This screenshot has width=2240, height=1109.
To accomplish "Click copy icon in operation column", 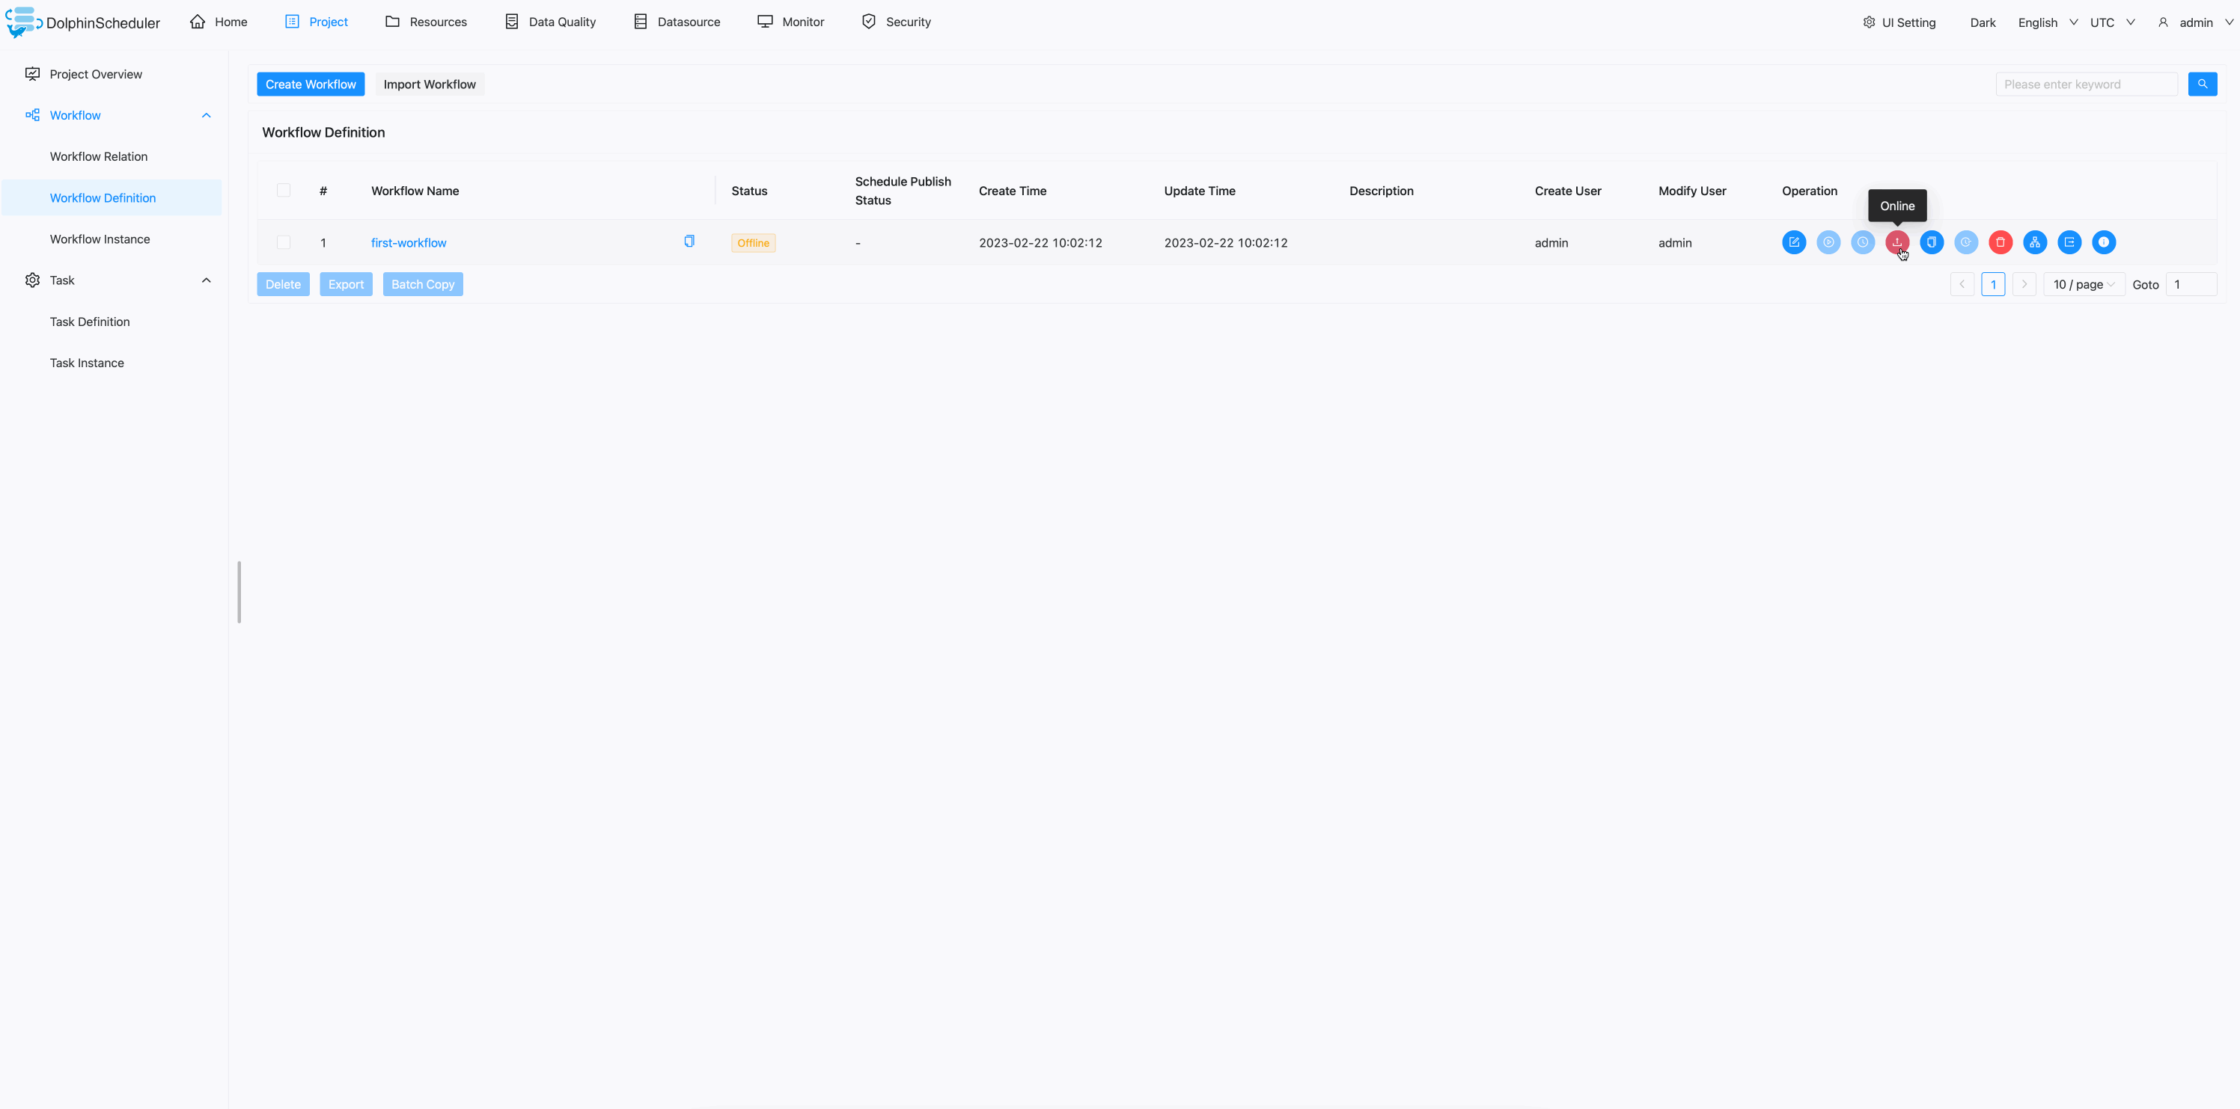I will pos(1932,242).
